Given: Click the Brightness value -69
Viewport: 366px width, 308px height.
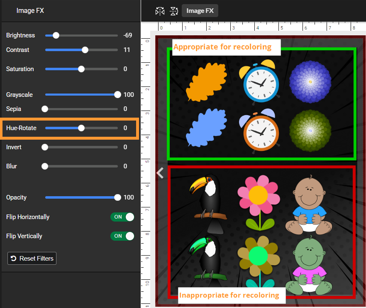Looking at the screenshot, I should 128,35.
